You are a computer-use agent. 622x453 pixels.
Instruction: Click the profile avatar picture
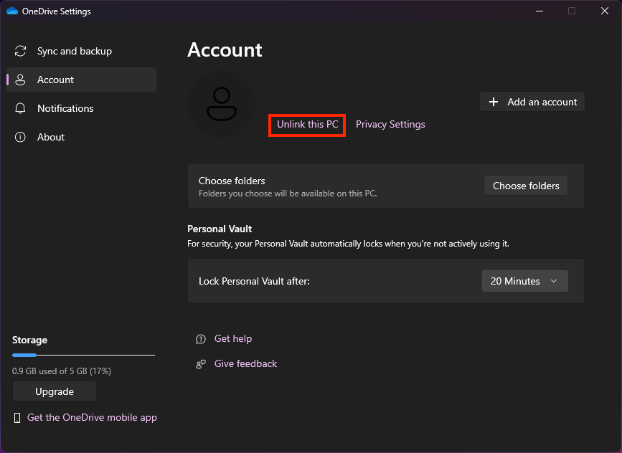tap(222, 104)
